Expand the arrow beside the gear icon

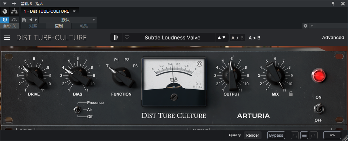coord(312,26)
